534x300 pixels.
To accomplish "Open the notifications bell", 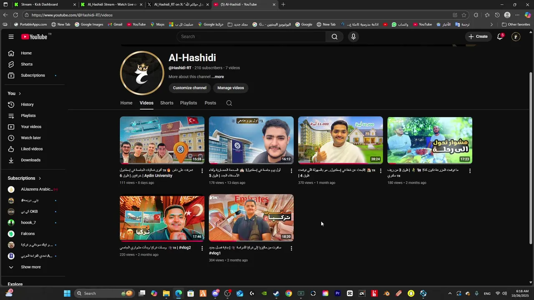I will pos(500,37).
